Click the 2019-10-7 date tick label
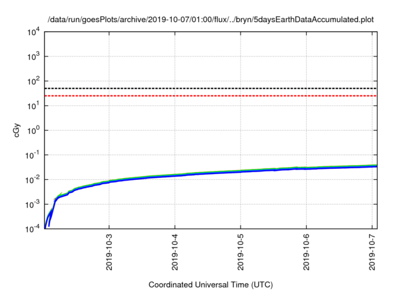416x291 pixels. pos(372,252)
